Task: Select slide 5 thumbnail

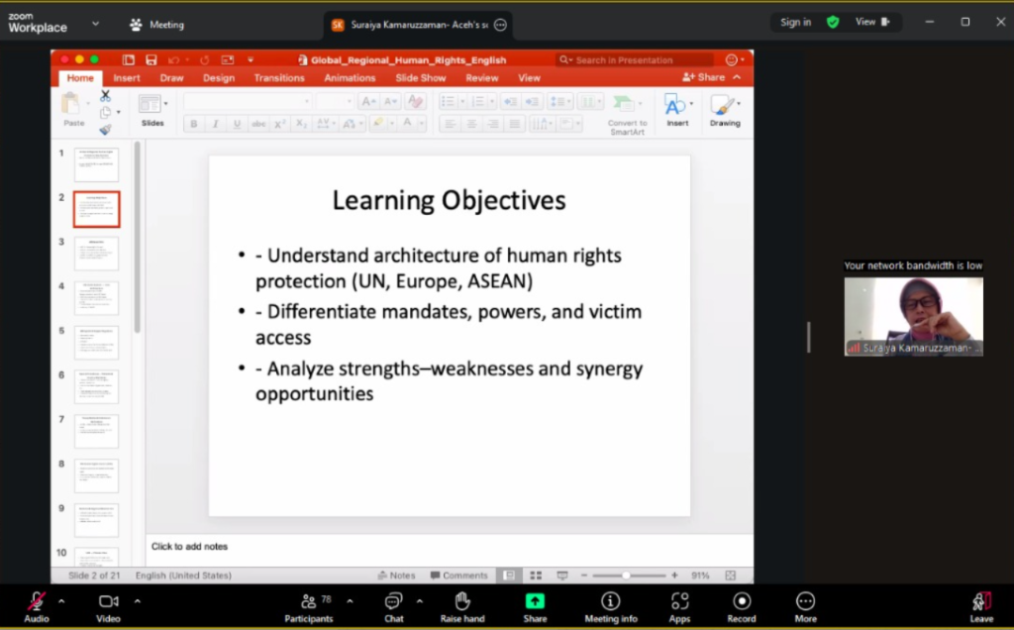Action: [x=96, y=342]
